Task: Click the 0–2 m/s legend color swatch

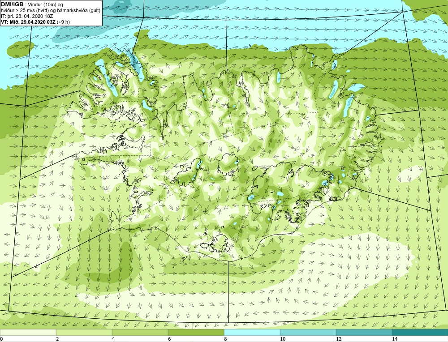Action: [28, 333]
